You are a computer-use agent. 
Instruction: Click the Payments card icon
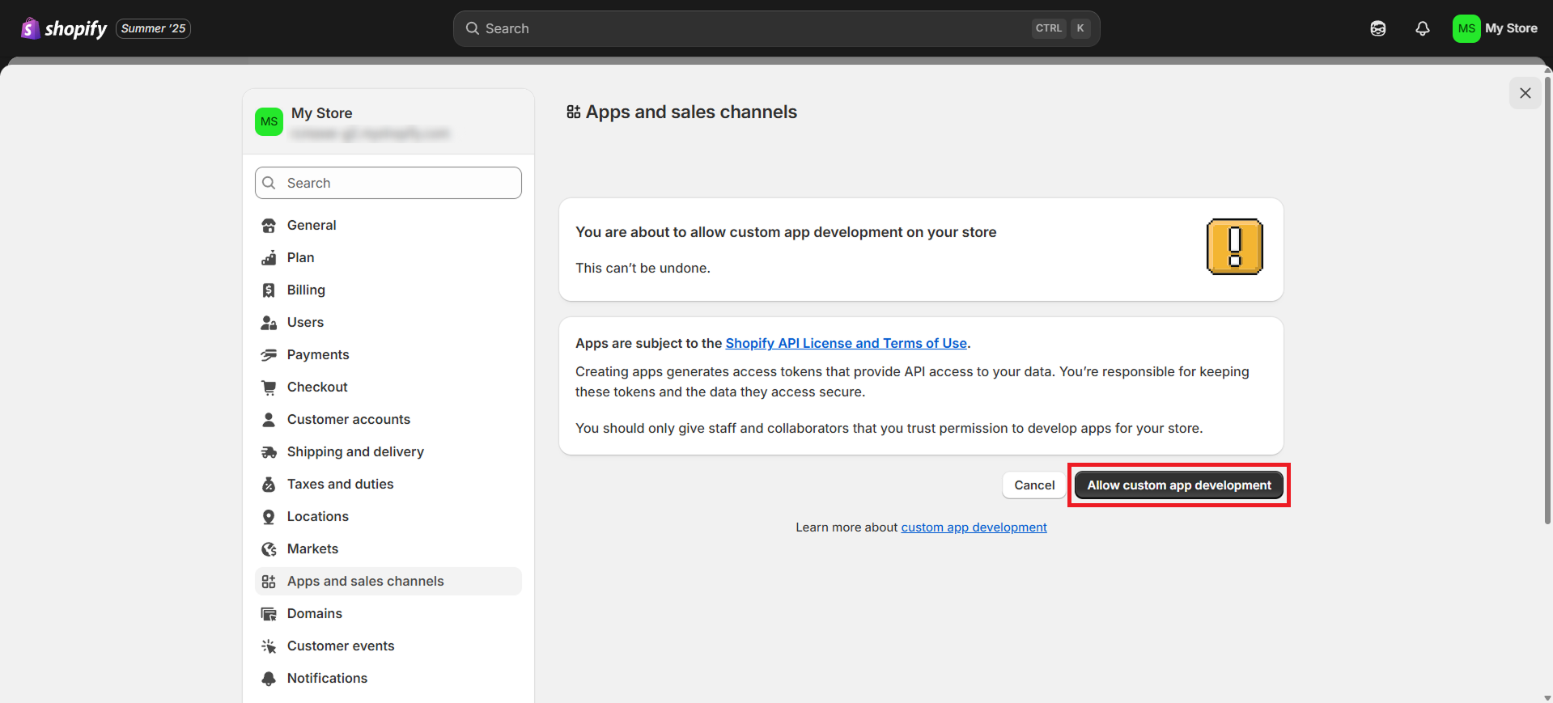click(x=269, y=355)
